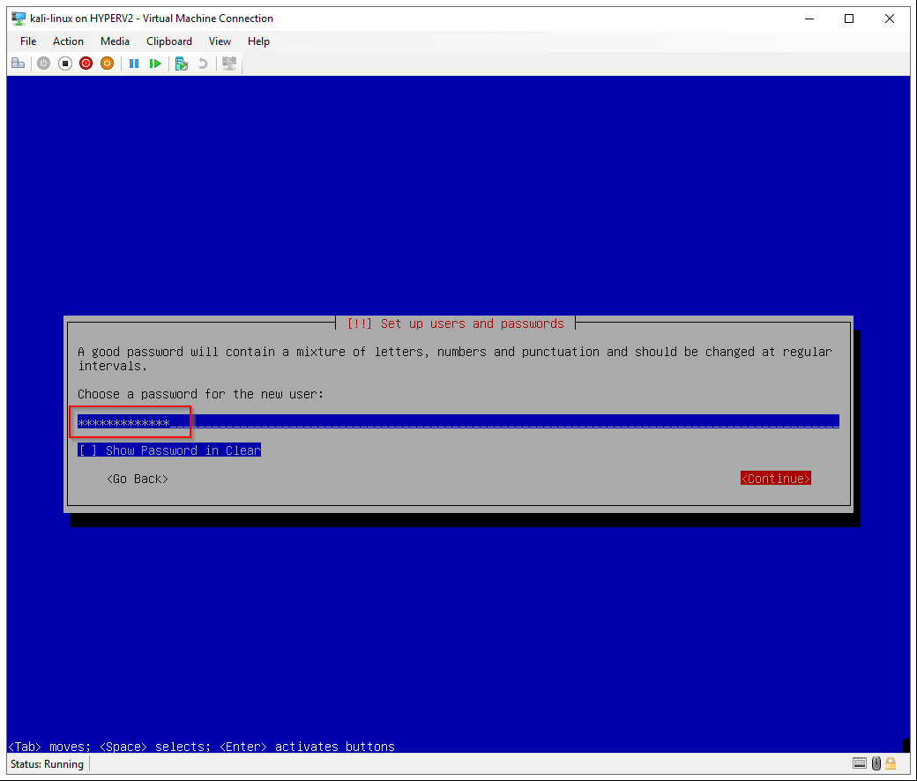The image size is (917, 781).
Task: Click the Ctrl+Alt+Delete toolbar icon
Action: point(18,63)
